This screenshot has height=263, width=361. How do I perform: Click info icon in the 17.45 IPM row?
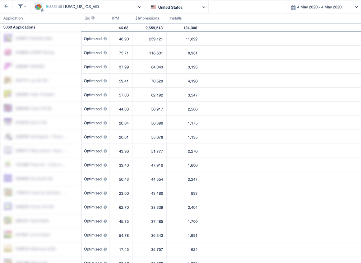coord(105,249)
